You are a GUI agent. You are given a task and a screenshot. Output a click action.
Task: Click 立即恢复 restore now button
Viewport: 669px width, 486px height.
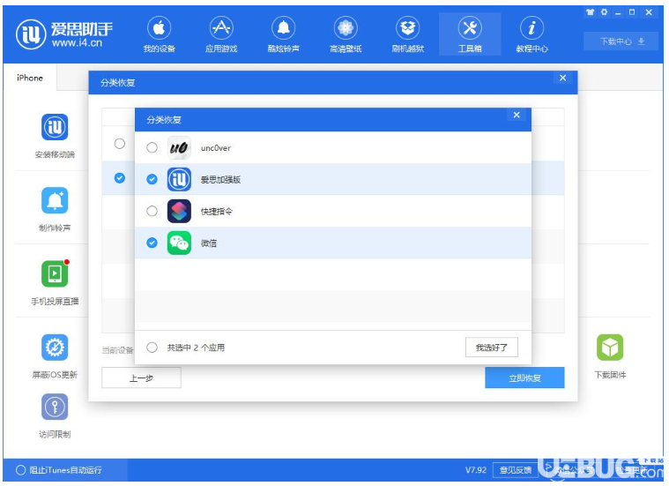point(524,378)
